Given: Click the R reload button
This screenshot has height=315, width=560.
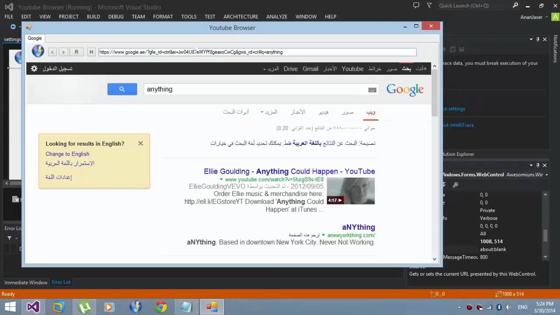Looking at the screenshot, I should point(77,52).
